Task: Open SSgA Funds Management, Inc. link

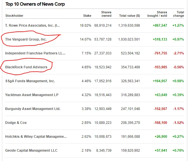Action: click(x=30, y=81)
